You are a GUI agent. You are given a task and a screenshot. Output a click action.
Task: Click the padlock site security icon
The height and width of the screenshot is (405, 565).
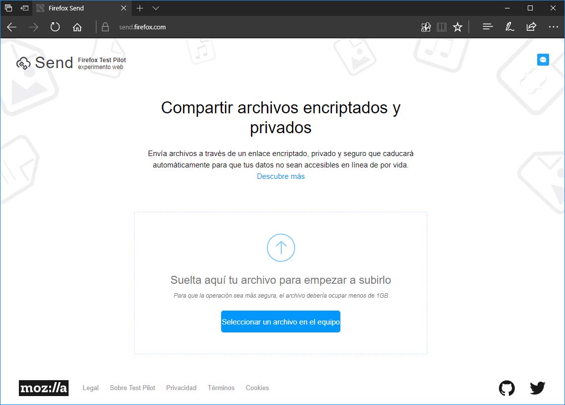pyautogui.click(x=105, y=27)
